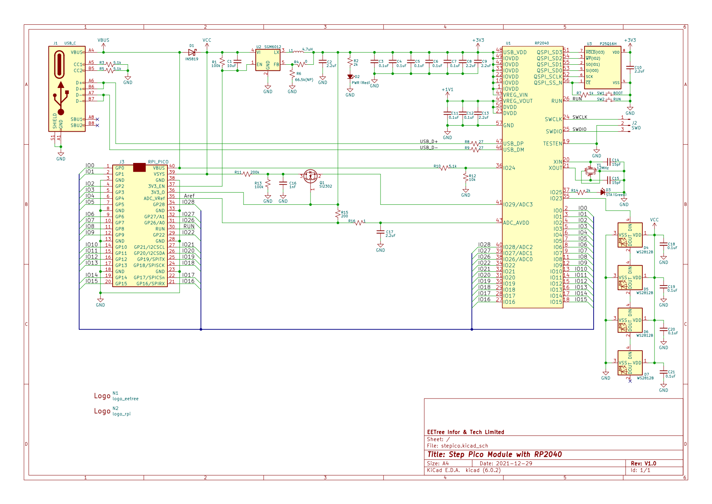The height and width of the screenshot is (504, 712).
Task: Click the VREG_VOUT pin label
Action: tap(518, 101)
